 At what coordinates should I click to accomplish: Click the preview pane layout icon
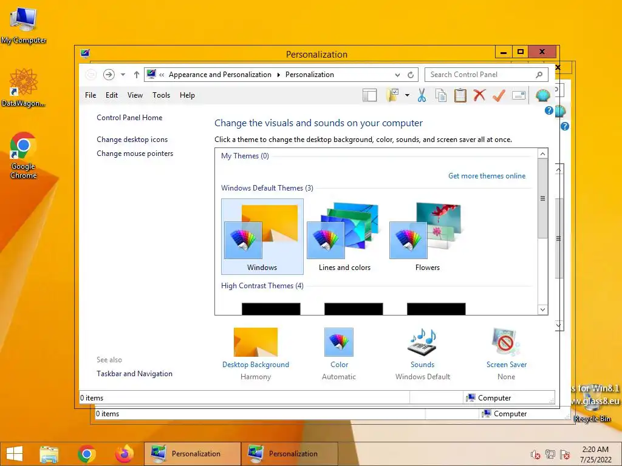click(x=369, y=95)
